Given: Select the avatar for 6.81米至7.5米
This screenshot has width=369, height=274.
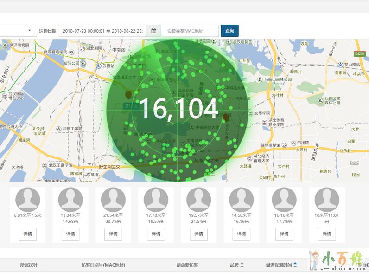Looking at the screenshot, I should pyautogui.click(x=28, y=200).
